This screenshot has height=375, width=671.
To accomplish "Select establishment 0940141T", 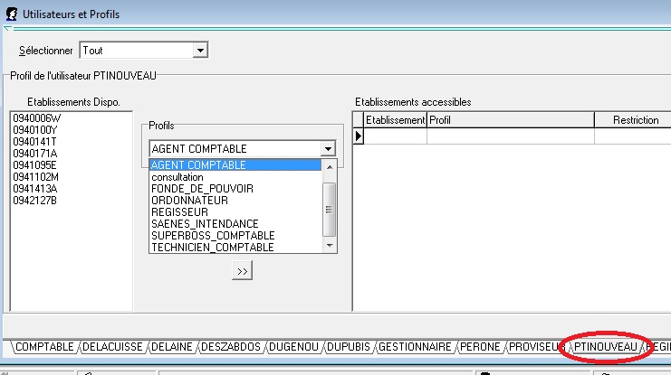I will tap(34, 142).
